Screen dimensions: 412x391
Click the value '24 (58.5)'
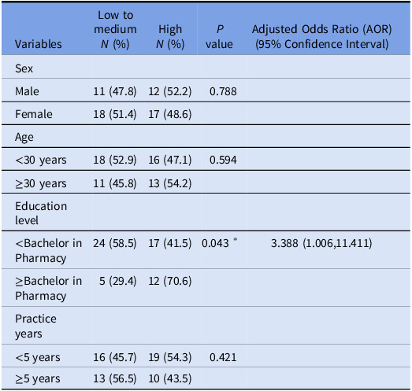click(x=115, y=243)
